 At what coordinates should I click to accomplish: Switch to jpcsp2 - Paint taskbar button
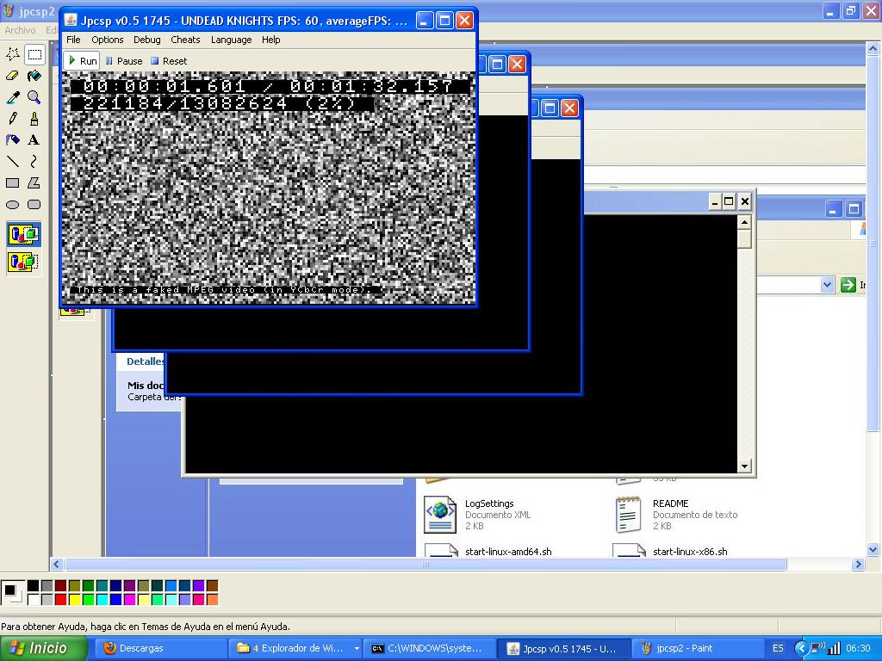698,648
